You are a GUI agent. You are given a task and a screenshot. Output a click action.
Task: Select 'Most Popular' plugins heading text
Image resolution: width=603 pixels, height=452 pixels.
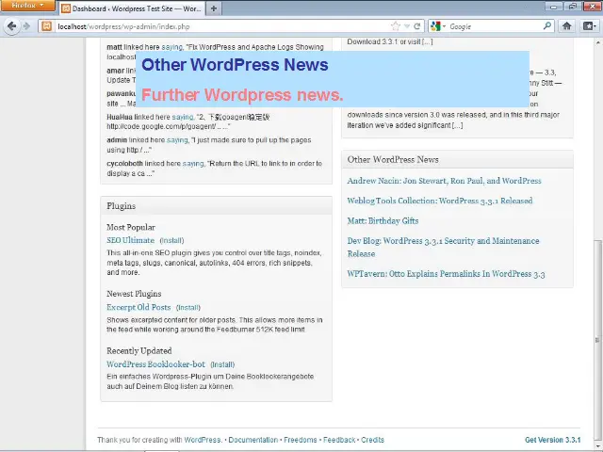click(131, 227)
